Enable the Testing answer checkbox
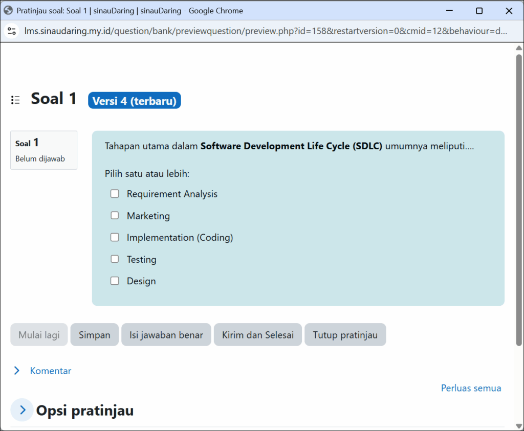The width and height of the screenshot is (524, 431). pyautogui.click(x=115, y=259)
